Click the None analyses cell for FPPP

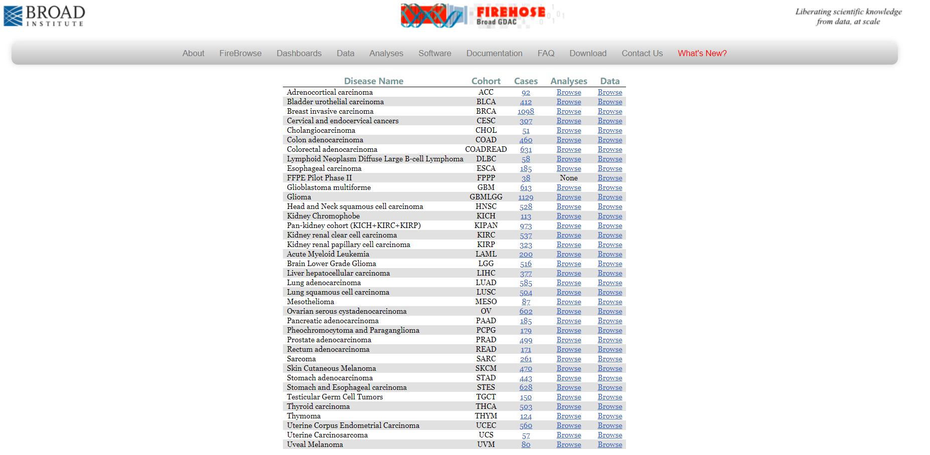tap(569, 178)
